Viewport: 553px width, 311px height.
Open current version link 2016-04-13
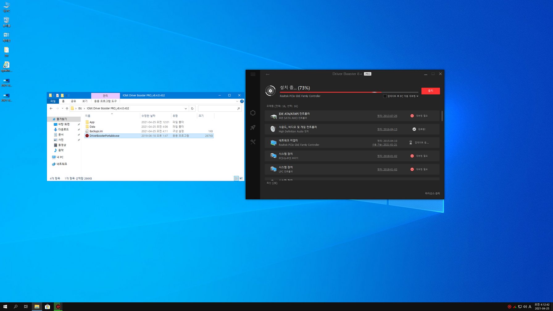pyautogui.click(x=387, y=129)
